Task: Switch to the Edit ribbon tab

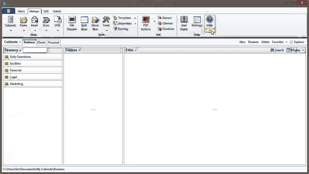Action: pos(46,11)
